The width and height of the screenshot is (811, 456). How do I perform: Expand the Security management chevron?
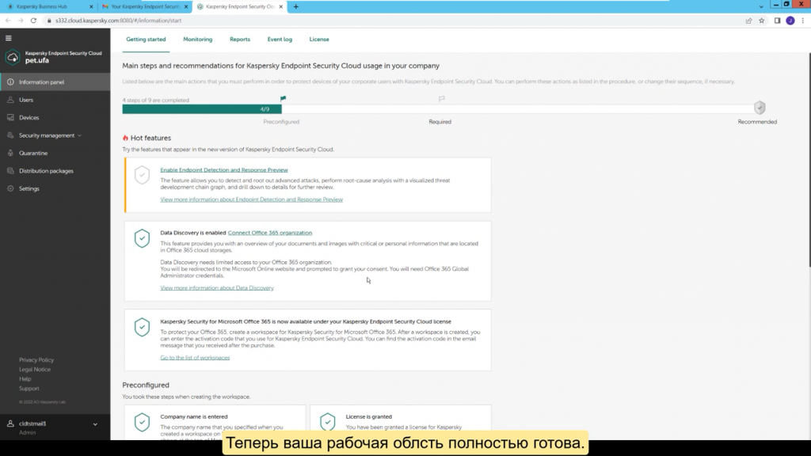pyautogui.click(x=79, y=135)
